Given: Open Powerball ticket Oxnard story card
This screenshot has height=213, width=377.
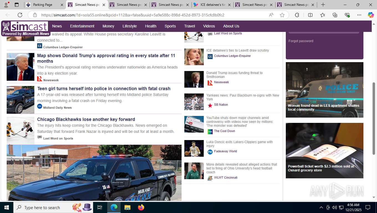Looking at the screenshot, I should pos(325,151).
